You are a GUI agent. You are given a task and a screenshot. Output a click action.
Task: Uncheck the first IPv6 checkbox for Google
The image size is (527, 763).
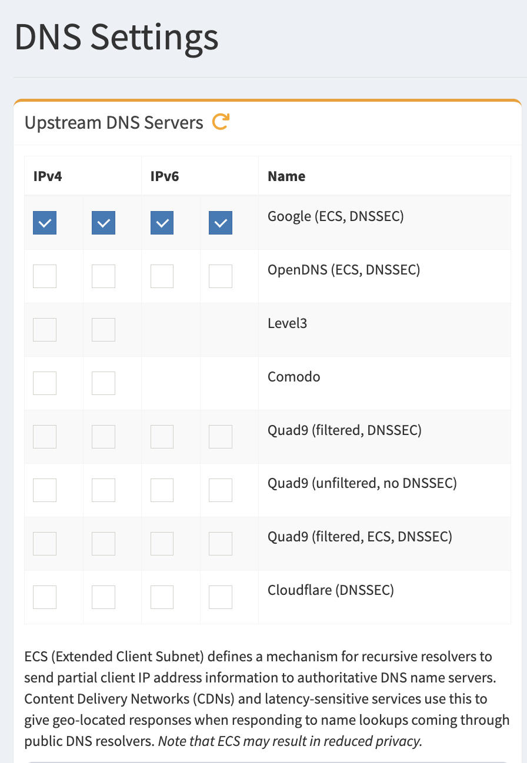coord(162,223)
